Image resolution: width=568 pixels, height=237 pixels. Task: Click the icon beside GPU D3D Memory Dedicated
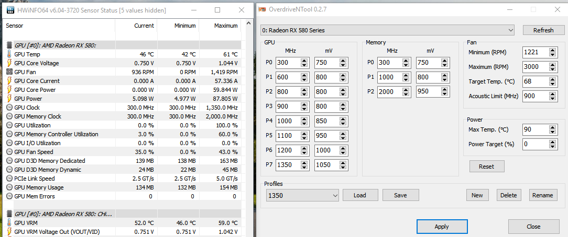click(9, 161)
